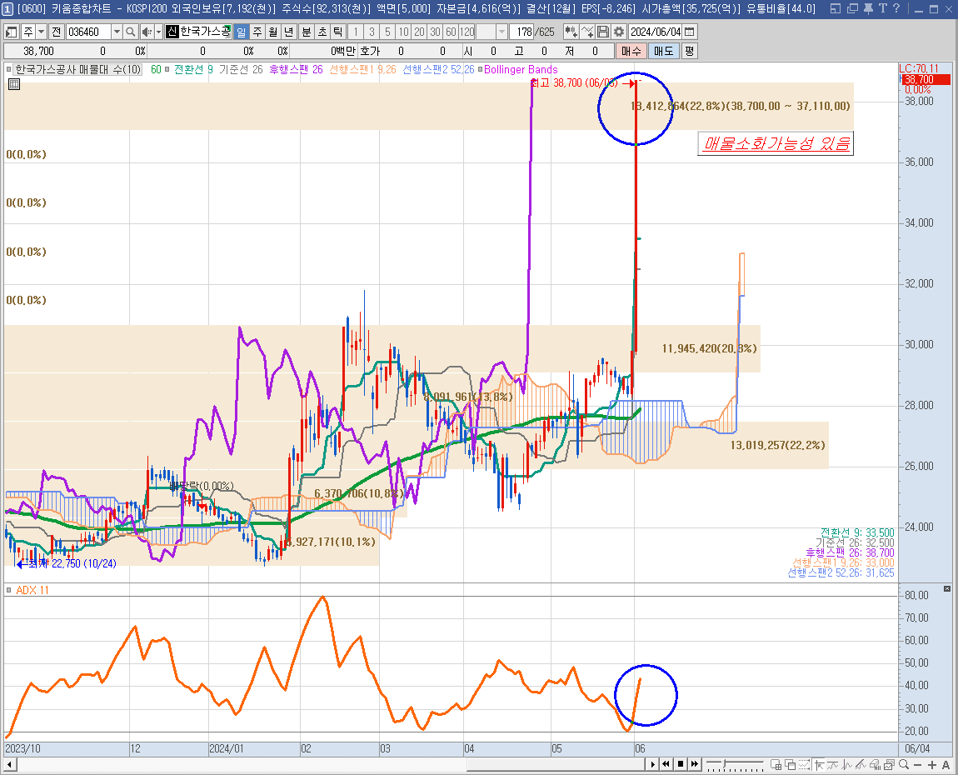Viewport: 958px width, 775px height.
Task: Click the stock code input field 036460
Action: [x=88, y=32]
